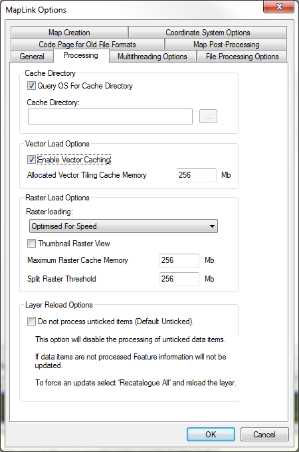Disable the Enable Vector Caching checkbox
Screen dimensions: 299x452
[x=31, y=160]
